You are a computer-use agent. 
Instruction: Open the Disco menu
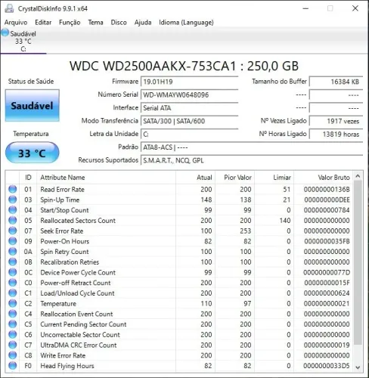[x=119, y=23]
